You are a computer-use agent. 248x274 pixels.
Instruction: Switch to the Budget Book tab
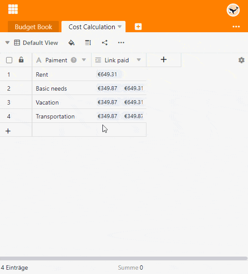[x=34, y=27]
